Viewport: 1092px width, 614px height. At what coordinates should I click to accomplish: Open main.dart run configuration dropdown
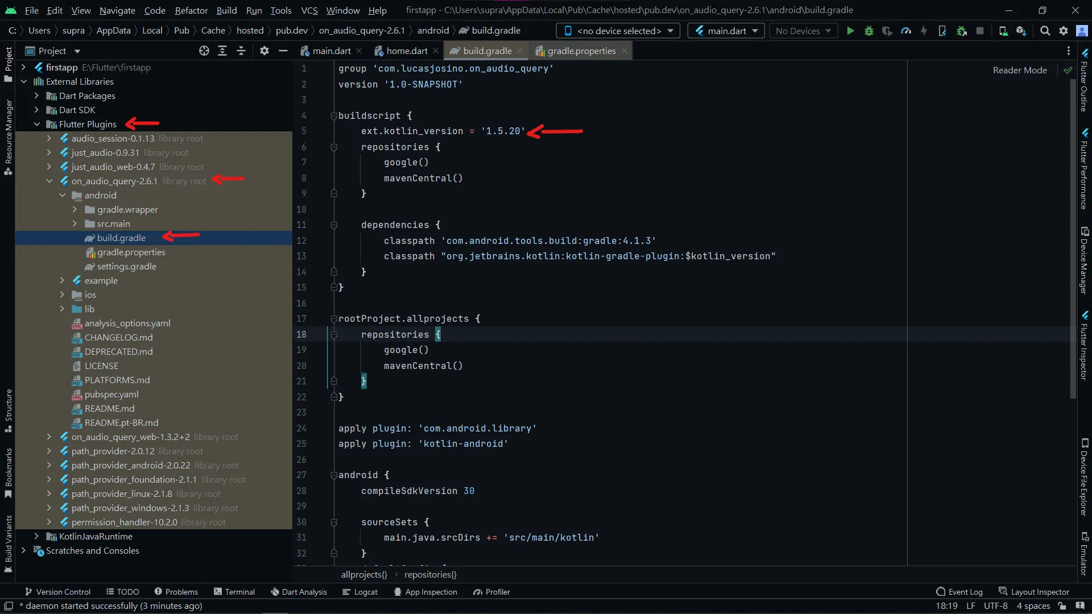(x=726, y=31)
